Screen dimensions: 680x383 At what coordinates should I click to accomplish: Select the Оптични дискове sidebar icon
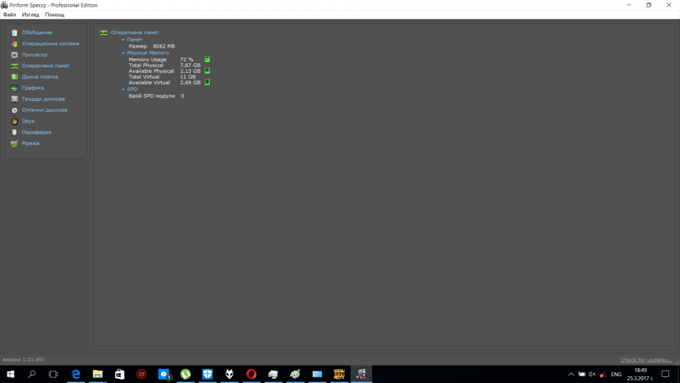tap(14, 110)
